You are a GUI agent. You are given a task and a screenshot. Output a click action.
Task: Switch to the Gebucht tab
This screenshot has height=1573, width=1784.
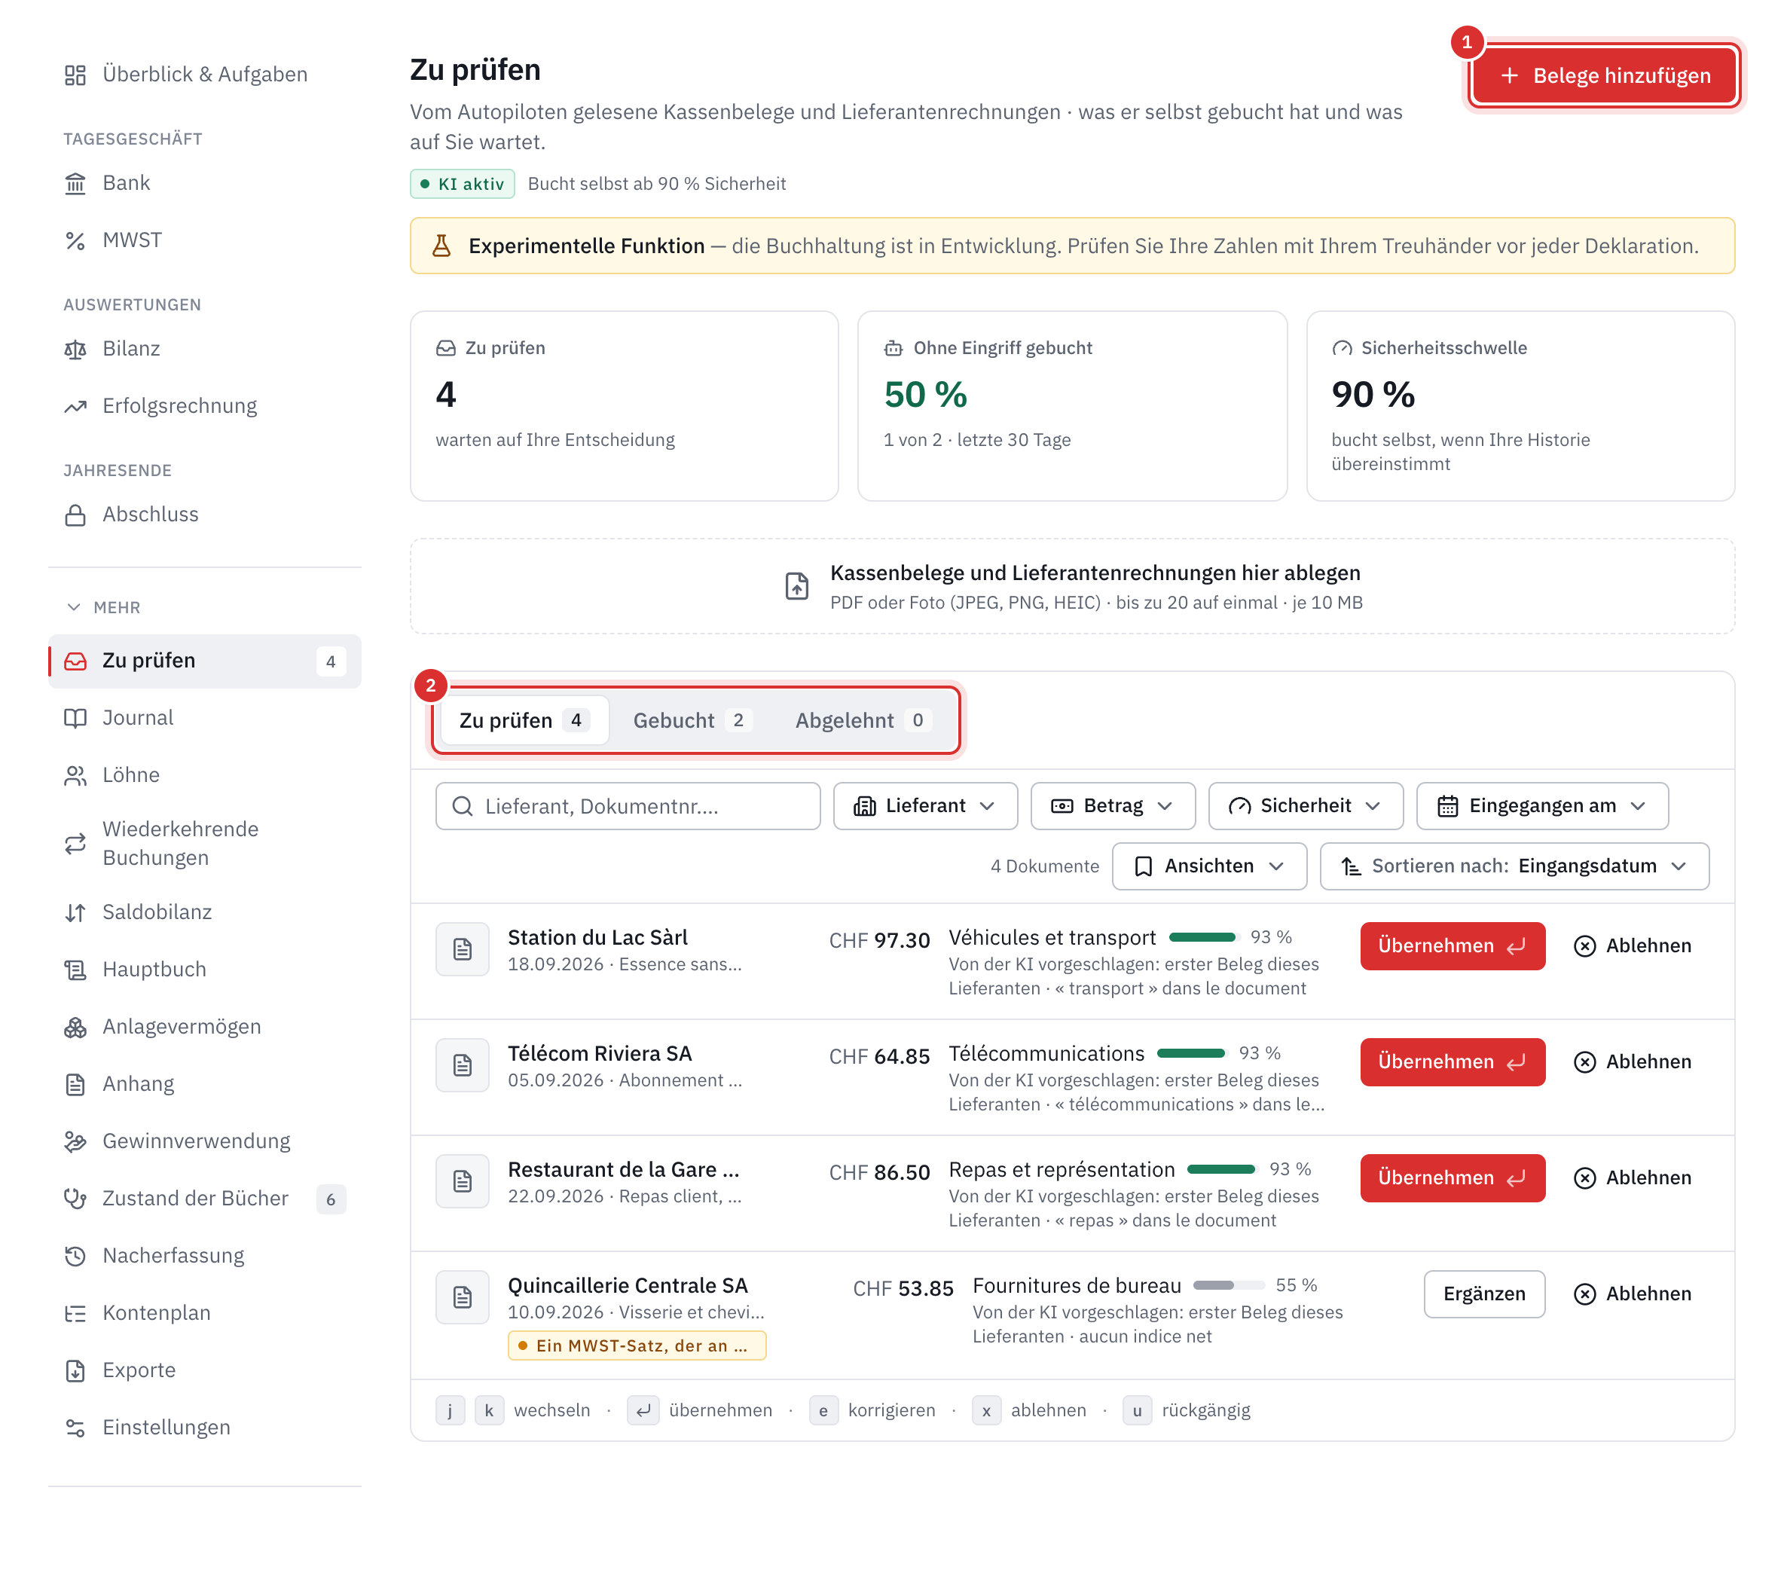pos(692,720)
